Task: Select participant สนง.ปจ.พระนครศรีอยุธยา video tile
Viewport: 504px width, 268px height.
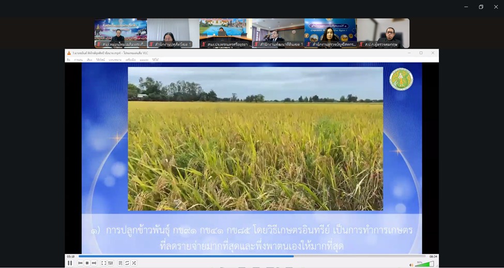Action: [x=226, y=33]
